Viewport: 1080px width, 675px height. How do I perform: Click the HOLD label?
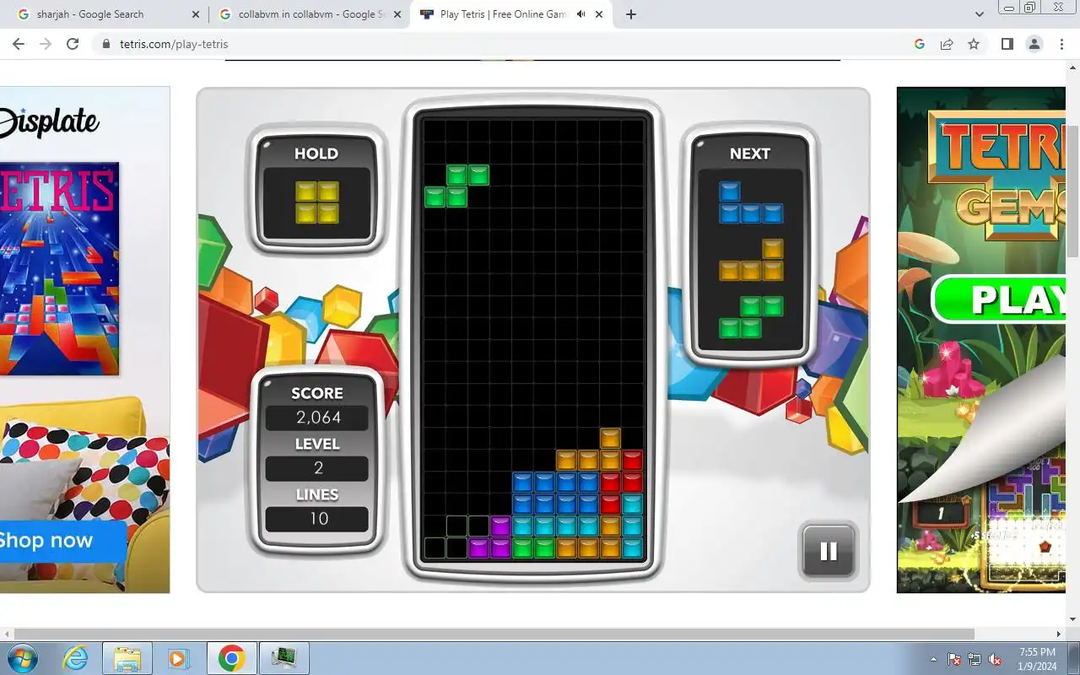click(316, 154)
